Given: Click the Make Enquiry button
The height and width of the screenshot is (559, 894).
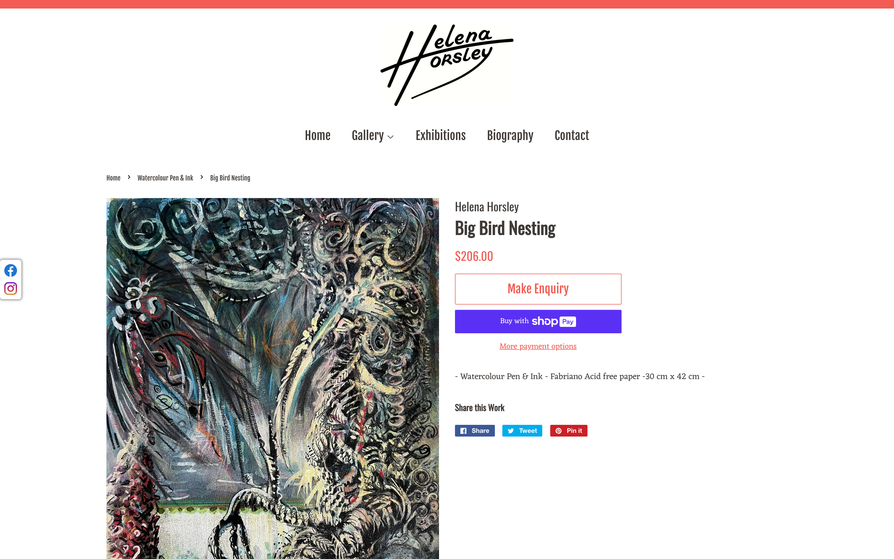Looking at the screenshot, I should click(x=538, y=289).
